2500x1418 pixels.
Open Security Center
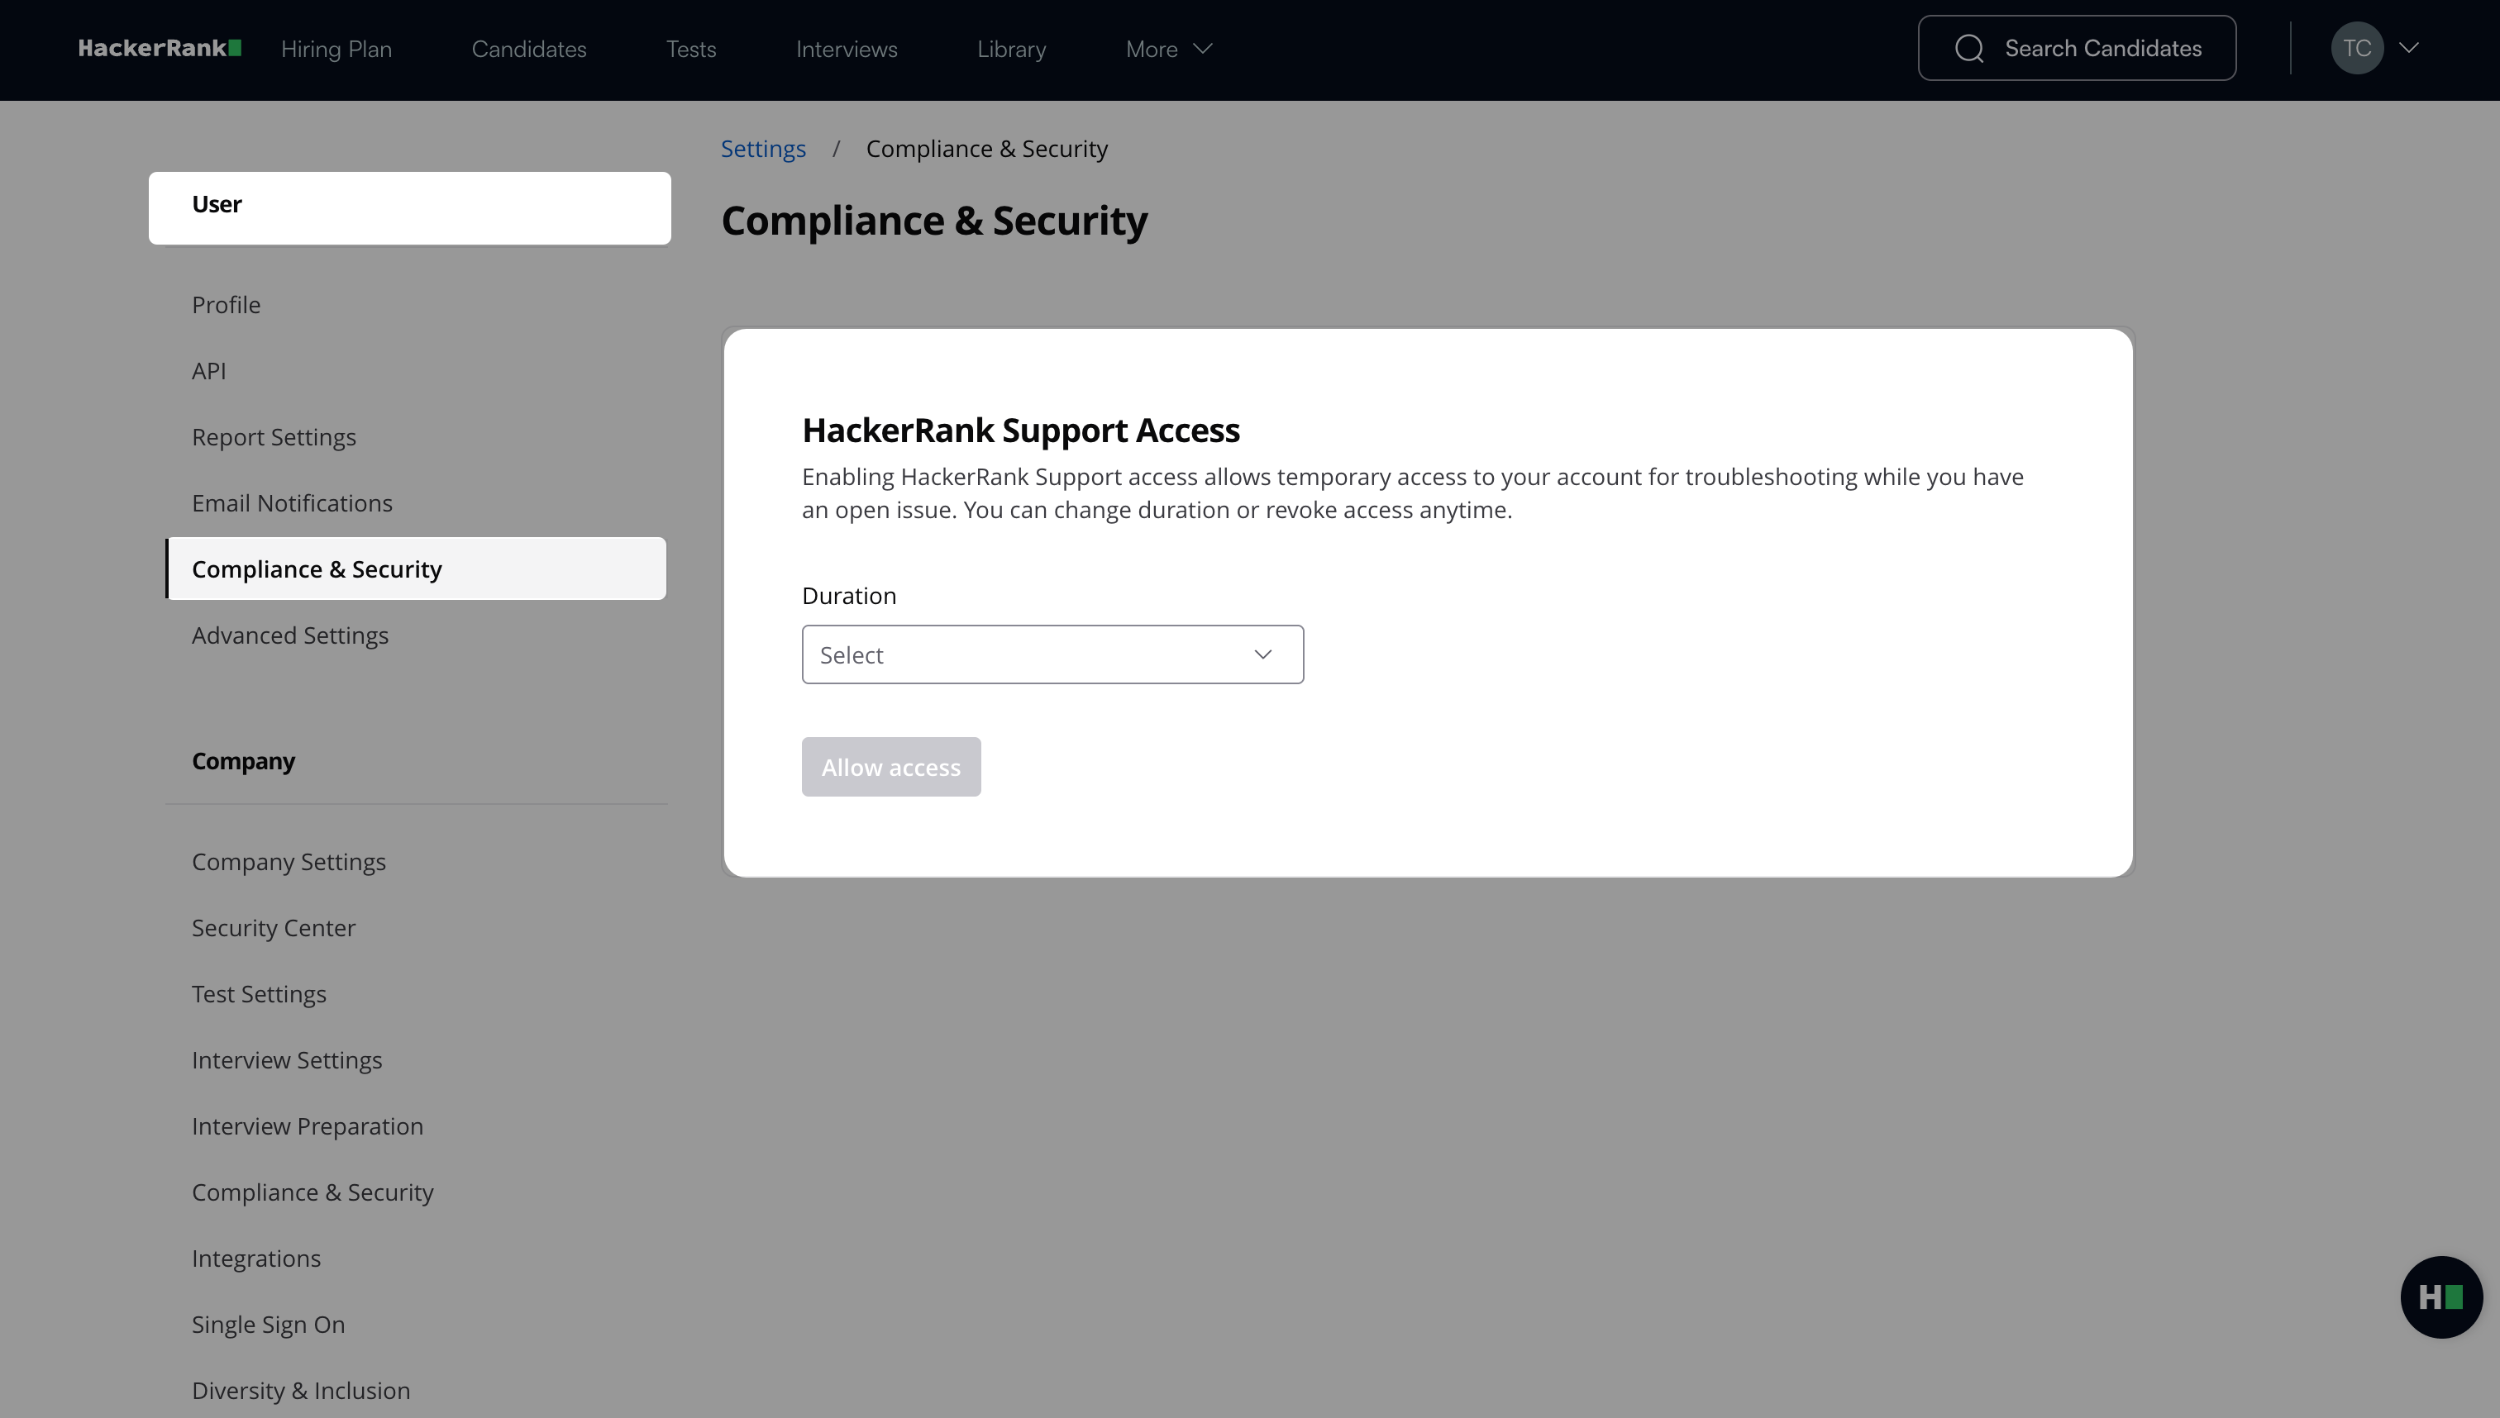(274, 928)
